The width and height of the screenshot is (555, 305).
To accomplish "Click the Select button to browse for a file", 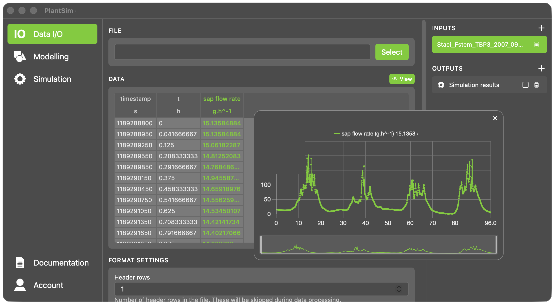I will coord(392,52).
